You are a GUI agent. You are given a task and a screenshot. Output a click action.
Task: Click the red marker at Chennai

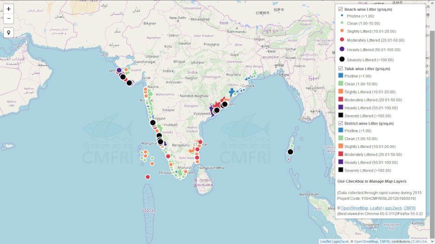click(200, 142)
